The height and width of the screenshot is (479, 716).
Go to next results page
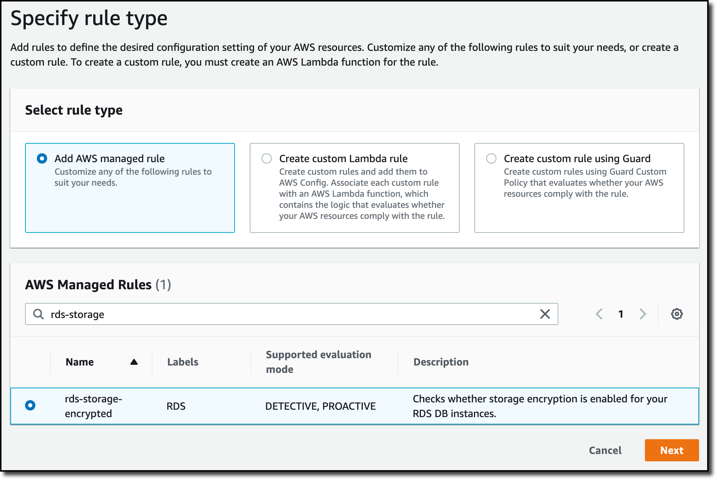tap(643, 314)
